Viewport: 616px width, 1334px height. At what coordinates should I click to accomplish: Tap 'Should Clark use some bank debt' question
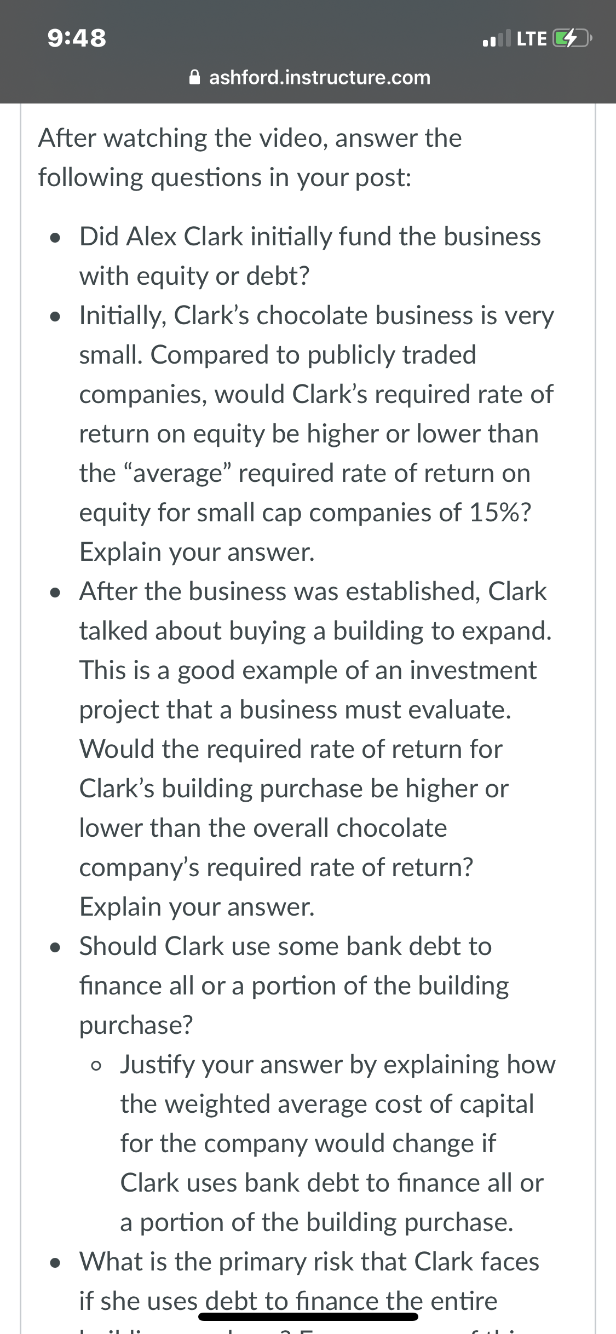[294, 986]
